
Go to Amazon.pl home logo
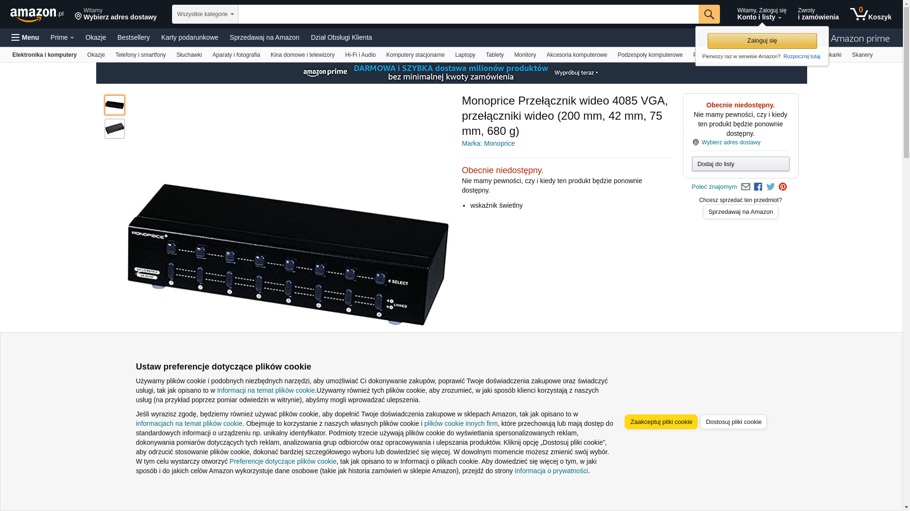[x=37, y=15]
